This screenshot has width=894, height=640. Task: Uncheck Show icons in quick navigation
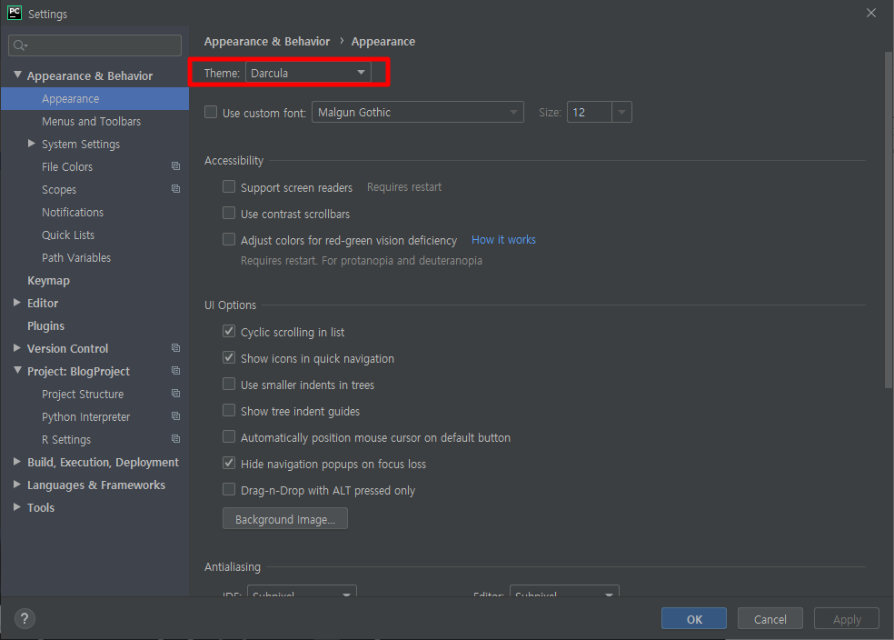tap(229, 357)
